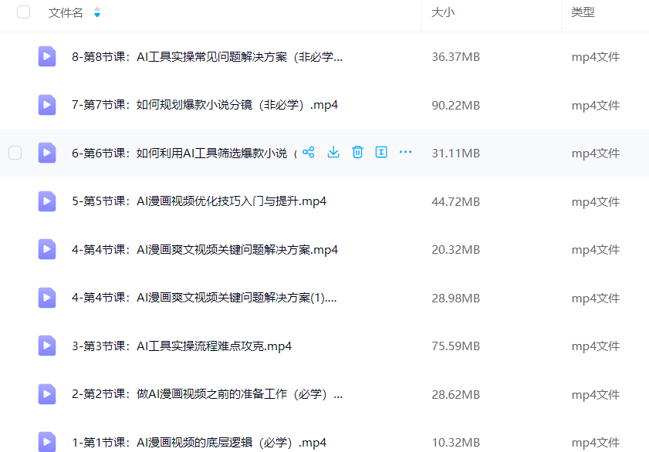This screenshot has width=649, height=452.
Task: Click the video icon of 5-第5节课 file
Action: [47, 201]
